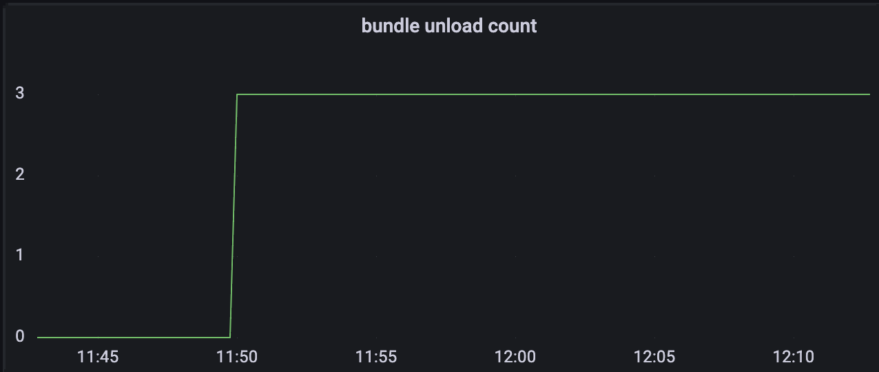Open the "bundle unload count" panel title menu
Viewport: 879px width, 372px height.
click(449, 26)
